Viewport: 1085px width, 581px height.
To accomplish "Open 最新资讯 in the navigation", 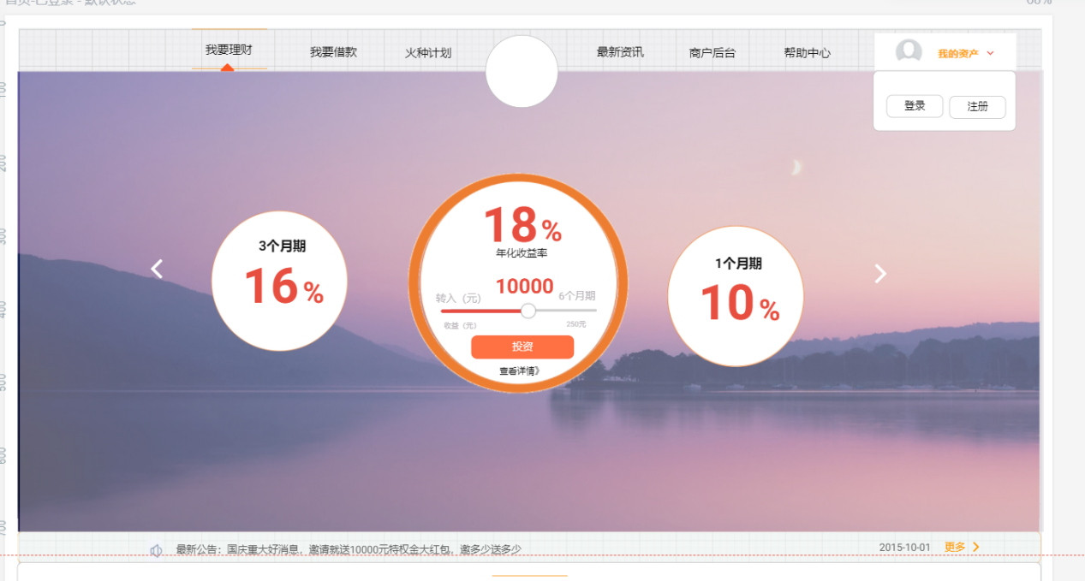I will 620,52.
